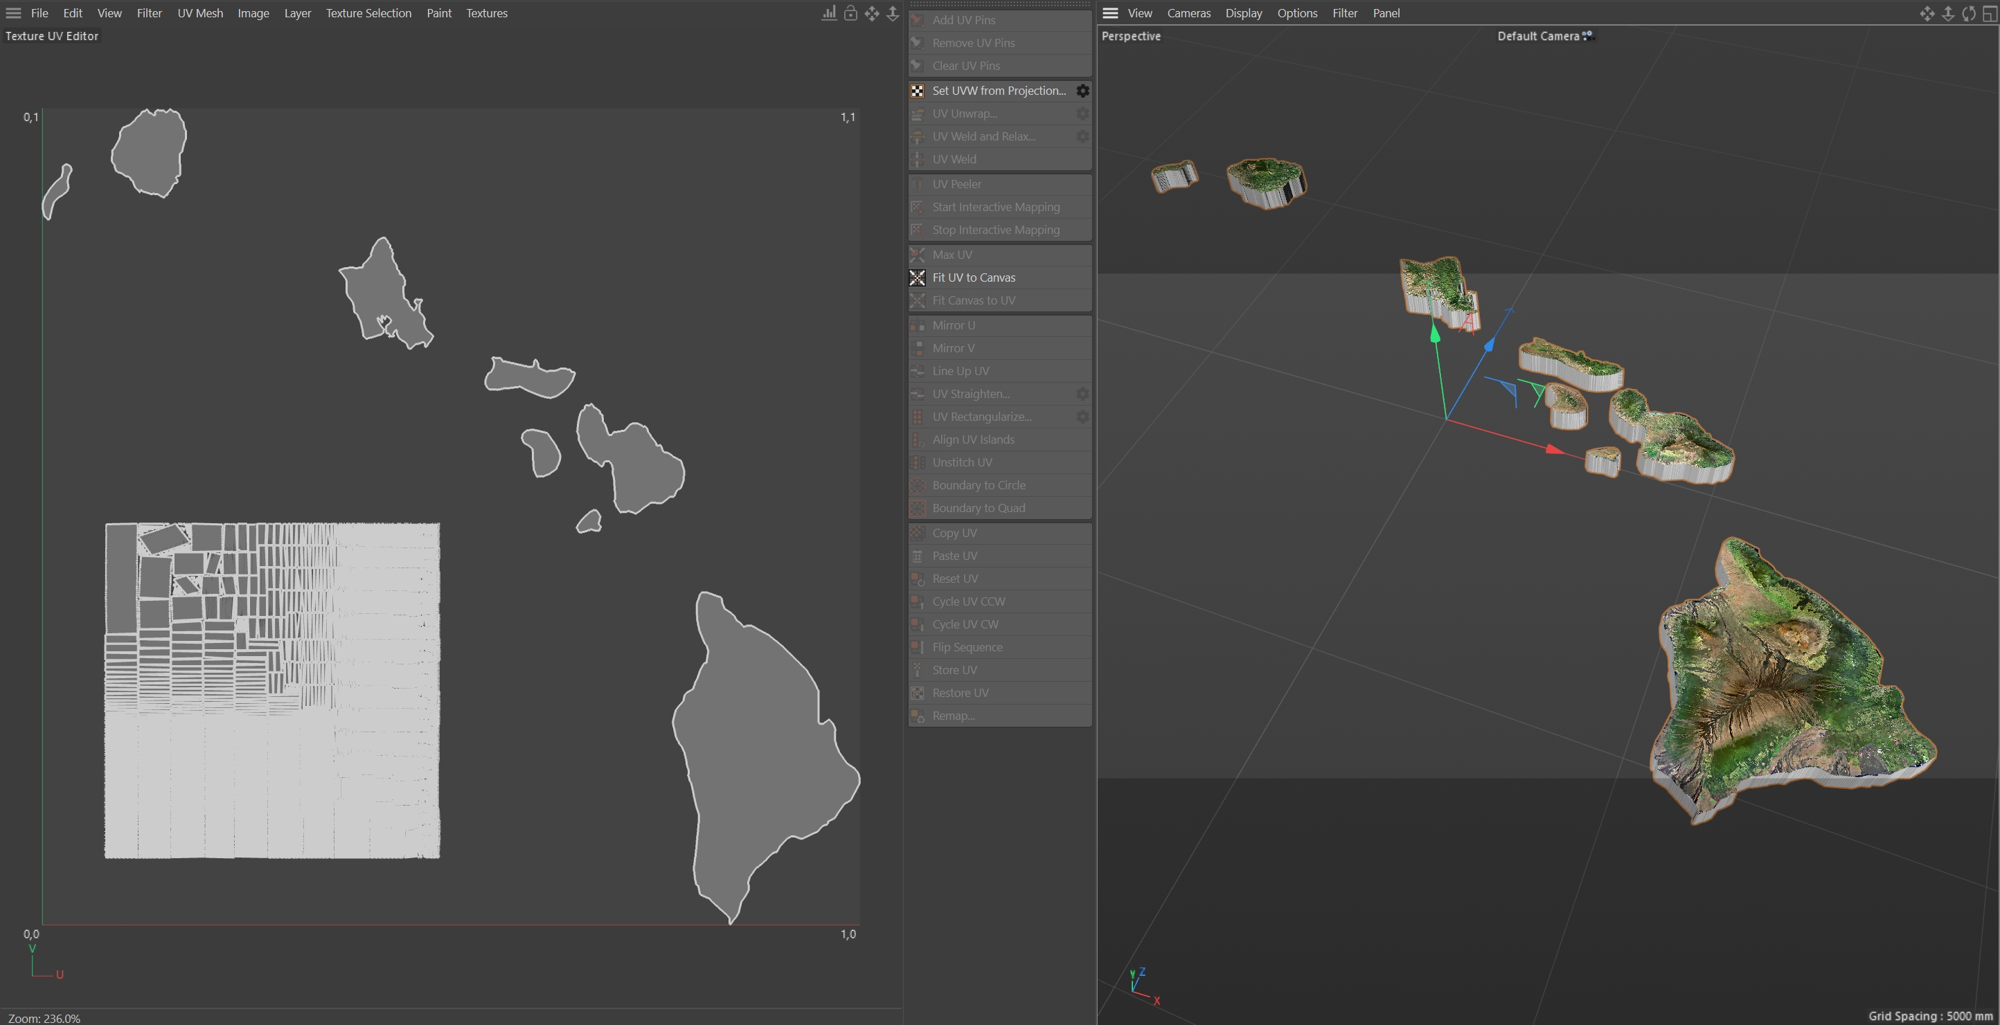Screen dimensions: 2000x1025
Task: Open the UV editor hamburger menu
Action: pyautogui.click(x=13, y=13)
